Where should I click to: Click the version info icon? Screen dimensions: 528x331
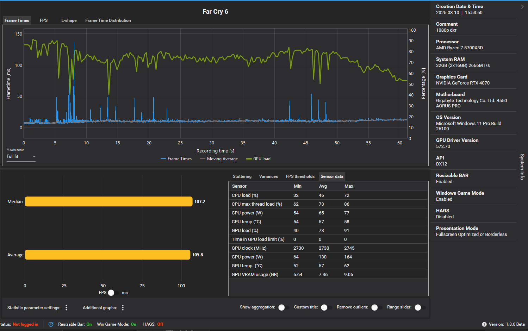[484, 324]
